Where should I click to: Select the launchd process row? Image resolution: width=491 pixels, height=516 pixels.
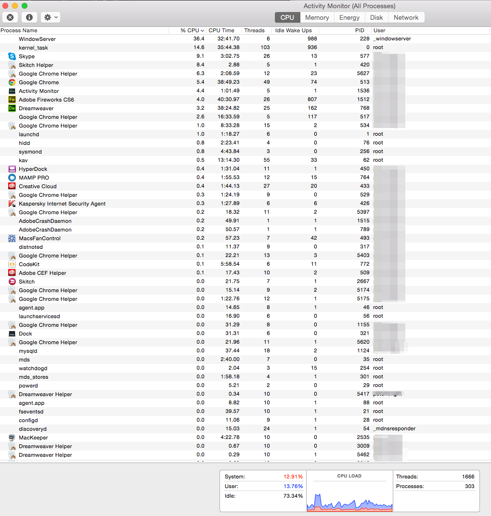click(x=245, y=134)
